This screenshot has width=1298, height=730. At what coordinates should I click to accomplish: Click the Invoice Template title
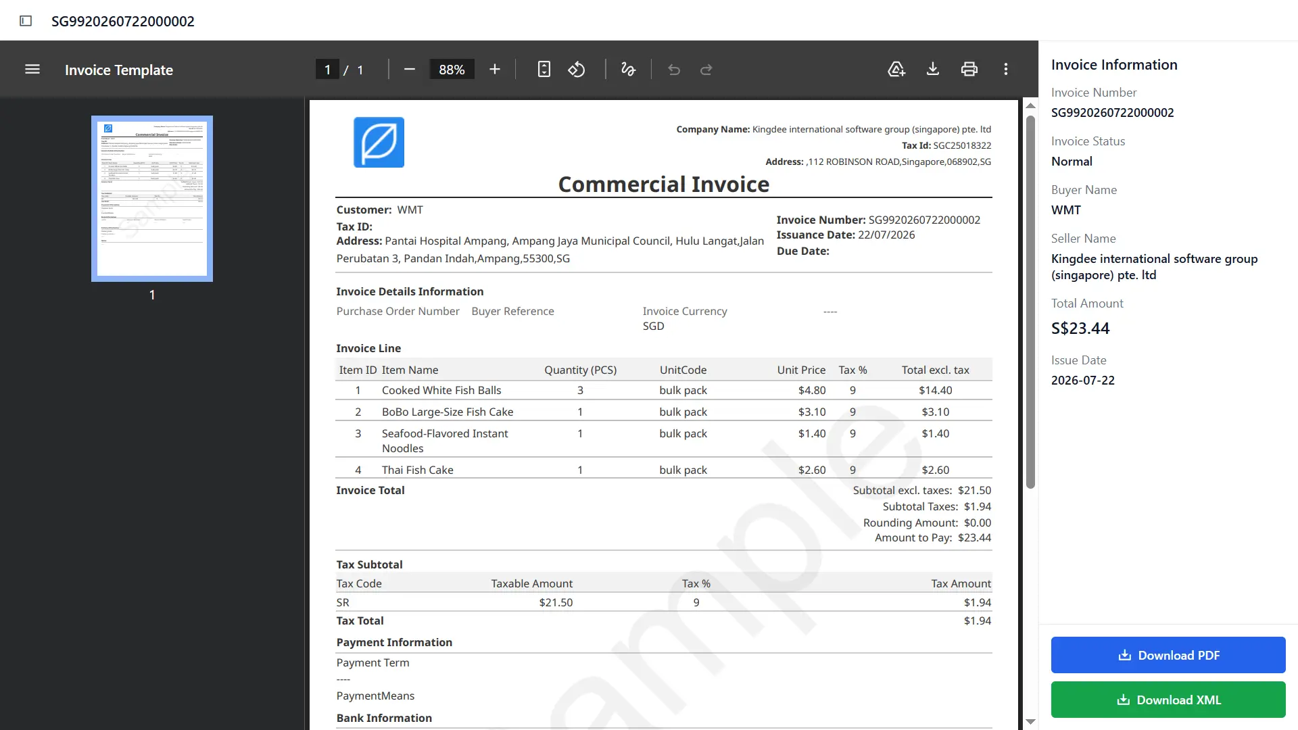[x=119, y=70]
